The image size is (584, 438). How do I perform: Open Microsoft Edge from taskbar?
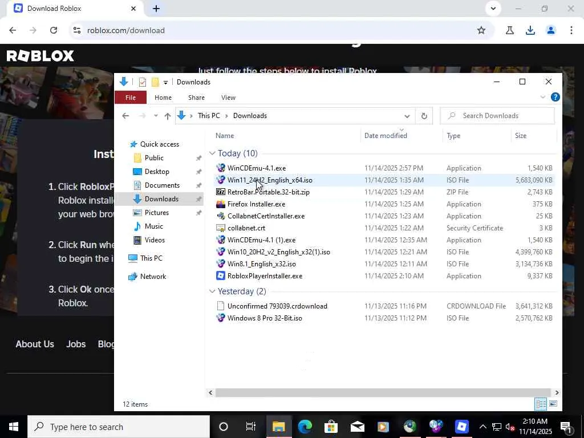(305, 427)
